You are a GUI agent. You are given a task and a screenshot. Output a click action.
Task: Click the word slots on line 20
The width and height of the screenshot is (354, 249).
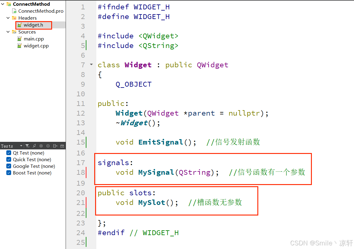click(140, 193)
